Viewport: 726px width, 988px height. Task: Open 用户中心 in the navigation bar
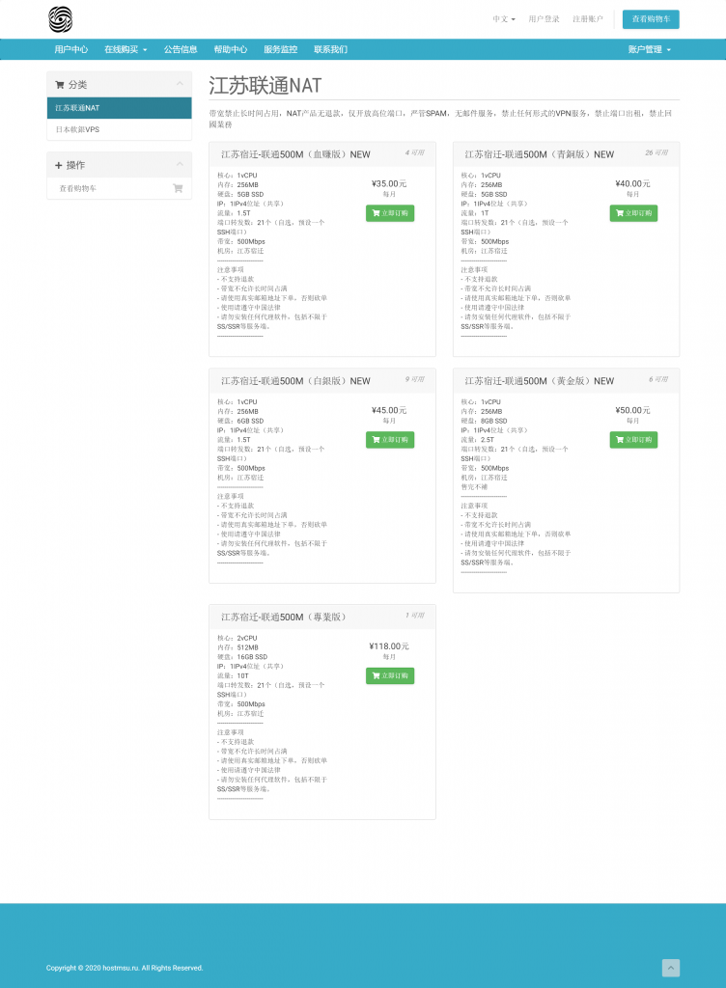(70, 49)
